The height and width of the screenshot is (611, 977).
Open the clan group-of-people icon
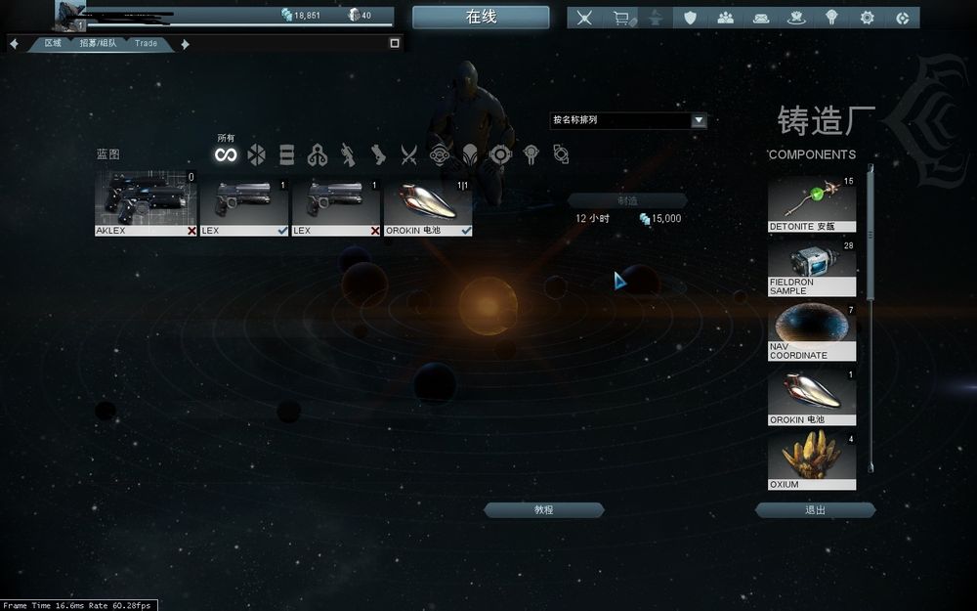pos(725,18)
